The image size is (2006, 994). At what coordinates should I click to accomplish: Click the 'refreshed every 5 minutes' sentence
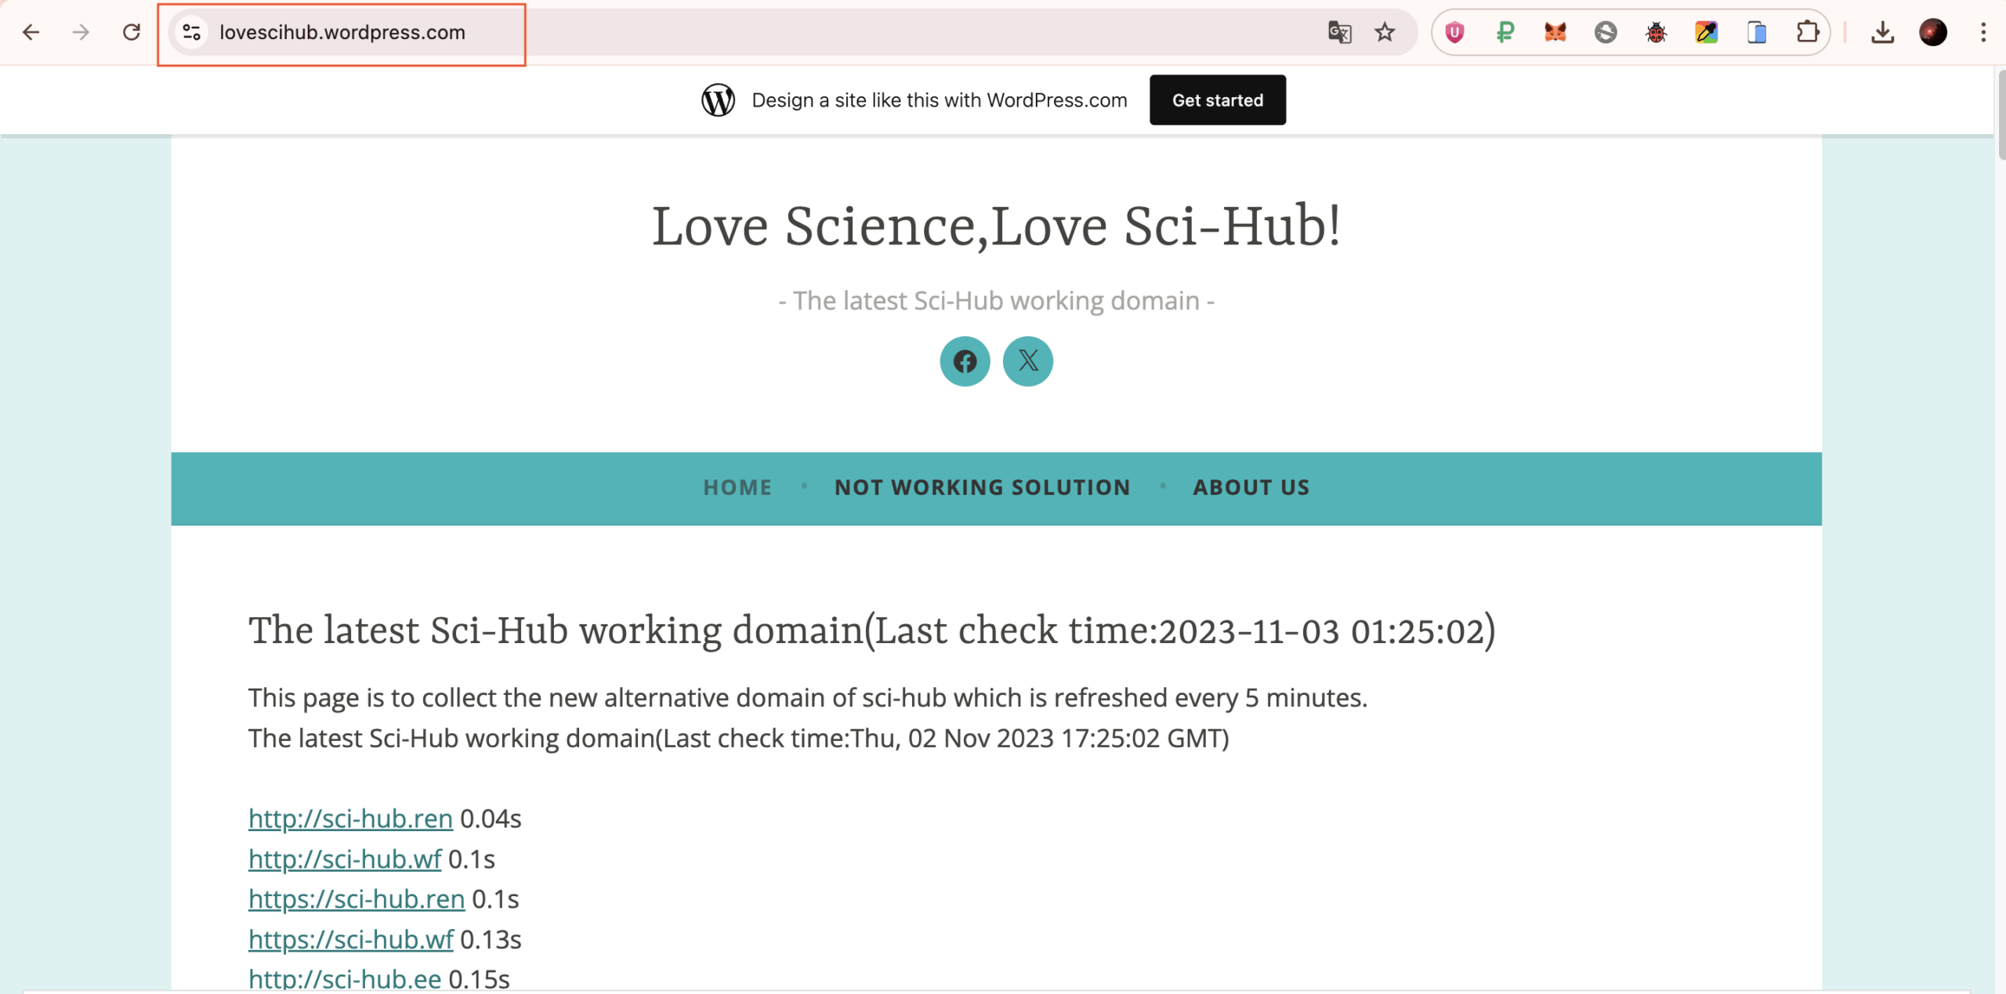point(808,697)
